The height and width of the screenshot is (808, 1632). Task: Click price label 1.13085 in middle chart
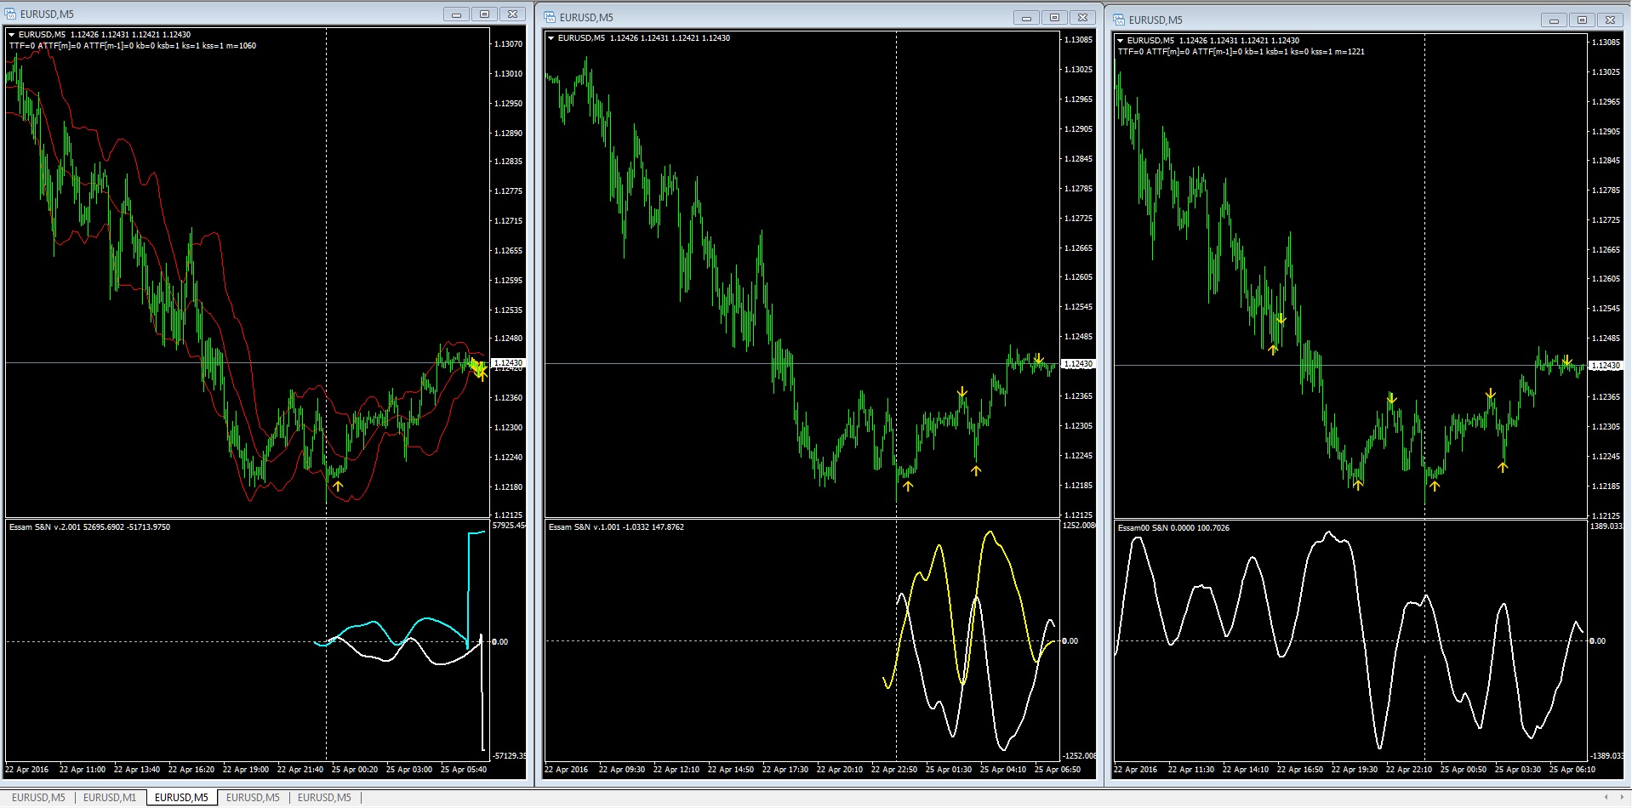pos(1078,40)
